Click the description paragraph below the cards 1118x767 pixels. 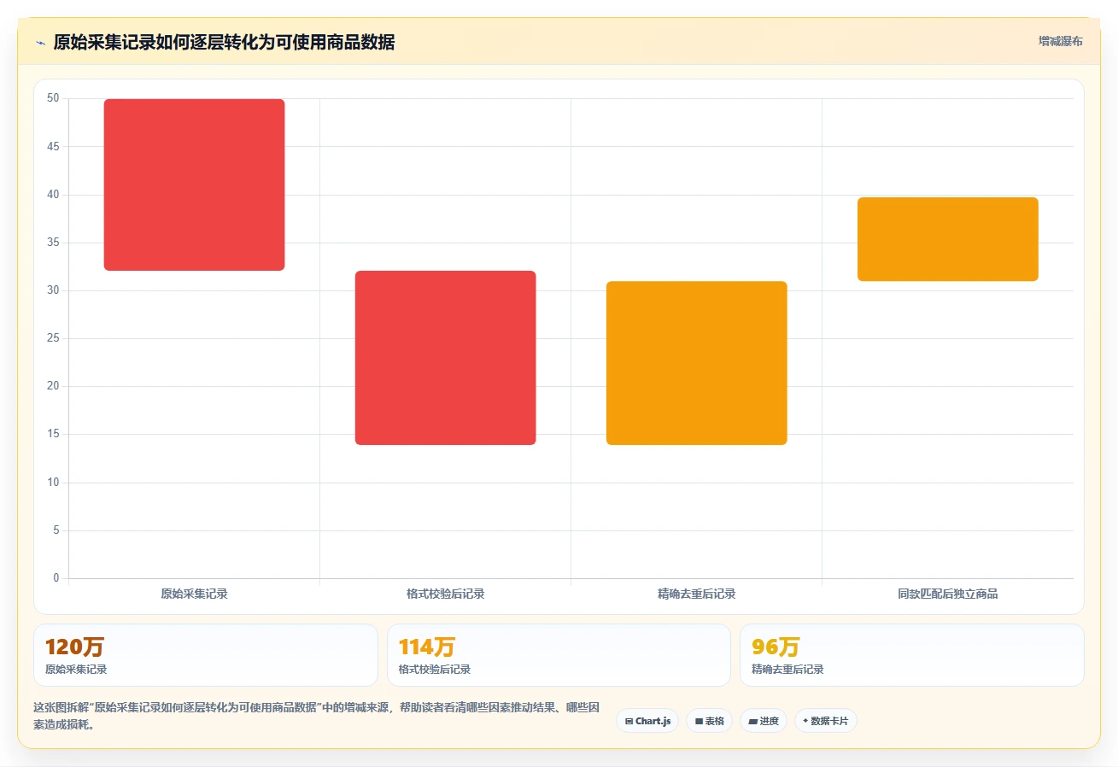click(x=317, y=717)
